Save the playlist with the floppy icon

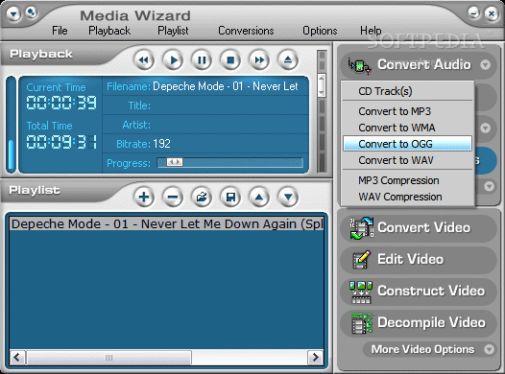pos(230,197)
